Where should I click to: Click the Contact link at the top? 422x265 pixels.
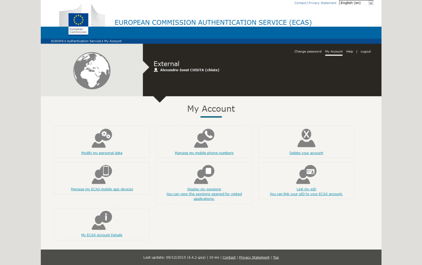coord(300,3)
